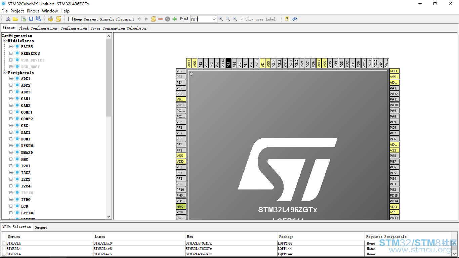Click the PD15 pin on the chip
The width and height of the screenshot is (459, 258).
(x=394, y=195)
